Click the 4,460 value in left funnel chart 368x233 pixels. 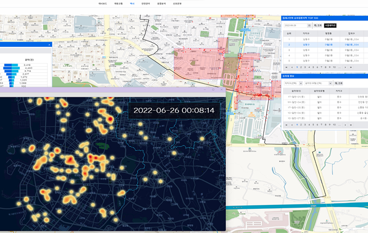[x=29, y=68]
